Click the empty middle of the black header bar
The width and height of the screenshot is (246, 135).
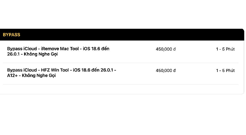[125, 35]
